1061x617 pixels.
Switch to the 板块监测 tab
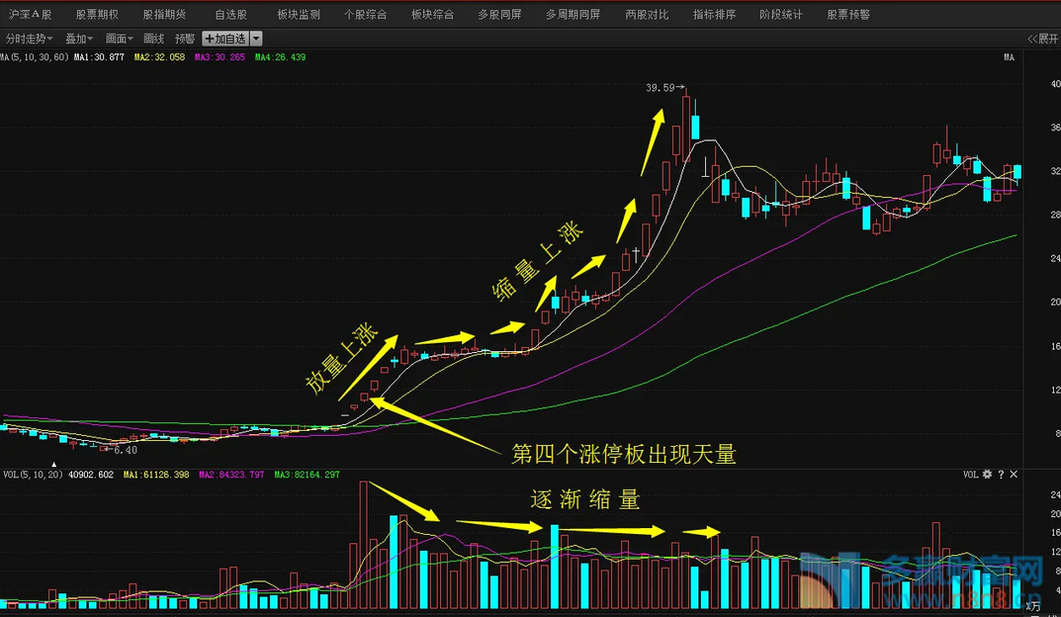(x=299, y=14)
